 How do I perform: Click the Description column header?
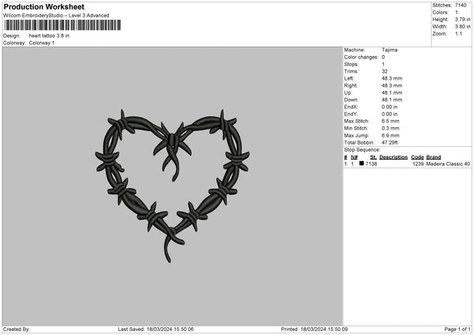click(x=393, y=156)
